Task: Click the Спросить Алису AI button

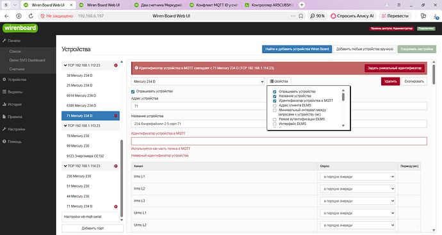Action: pyautogui.click(x=352, y=16)
